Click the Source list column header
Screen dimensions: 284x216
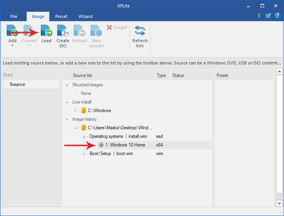[82, 75]
